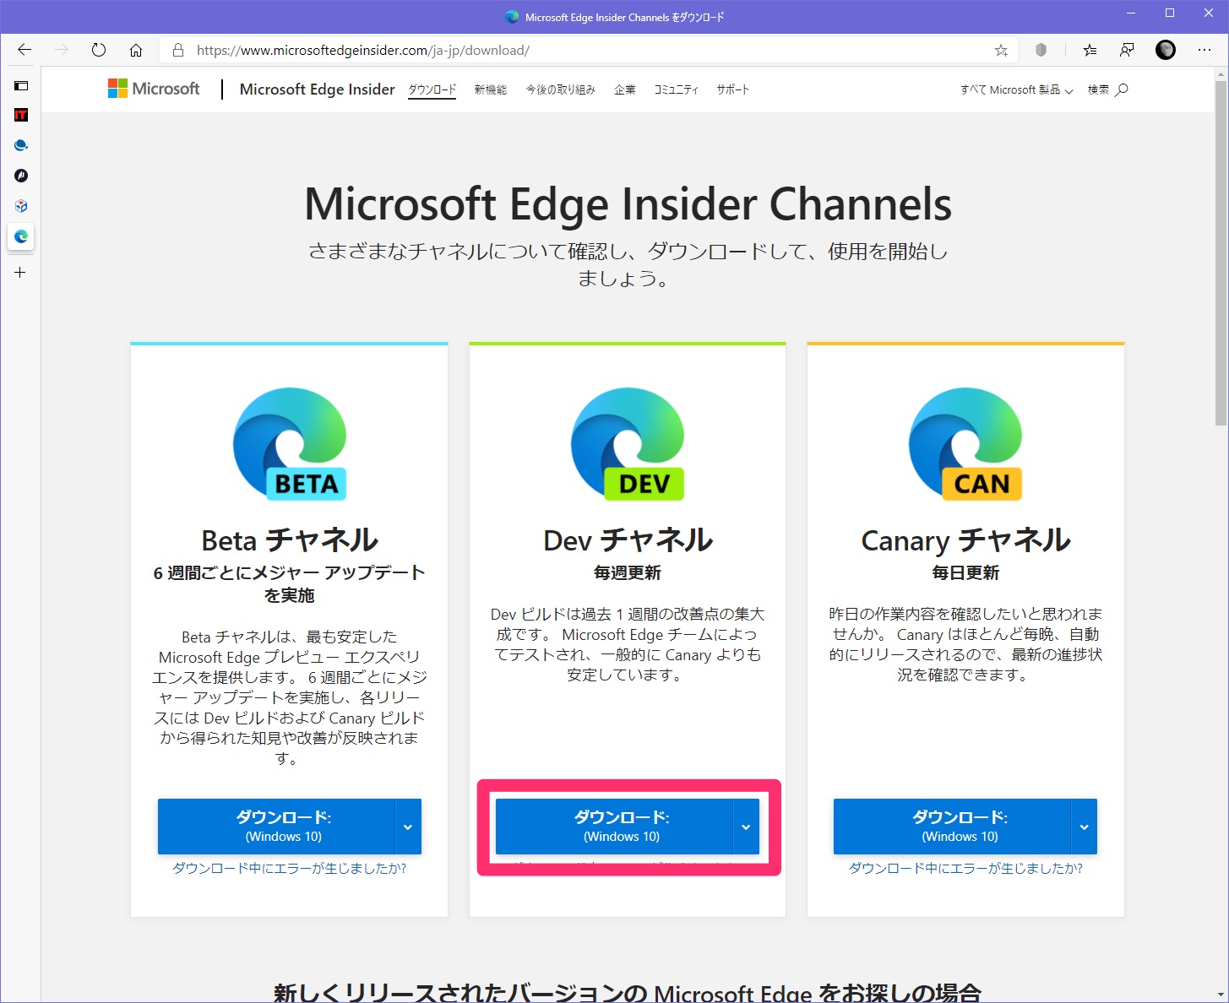The width and height of the screenshot is (1229, 1003).
Task: Go back to the previous page
Action: click(x=24, y=50)
